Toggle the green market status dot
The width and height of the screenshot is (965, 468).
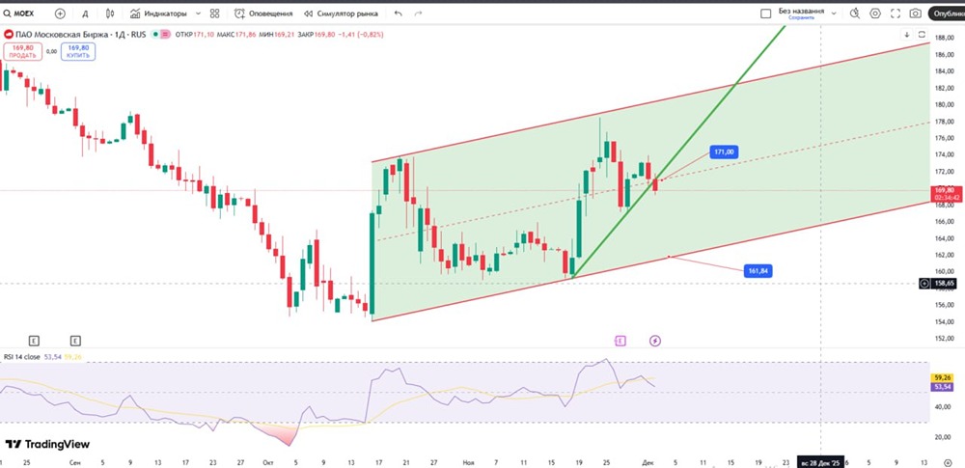tap(155, 35)
